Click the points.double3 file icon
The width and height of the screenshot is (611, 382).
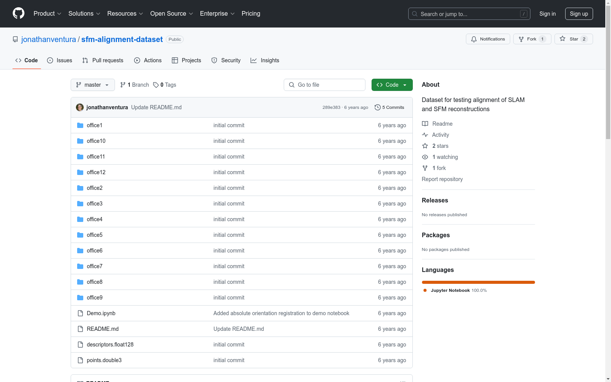pyautogui.click(x=80, y=360)
